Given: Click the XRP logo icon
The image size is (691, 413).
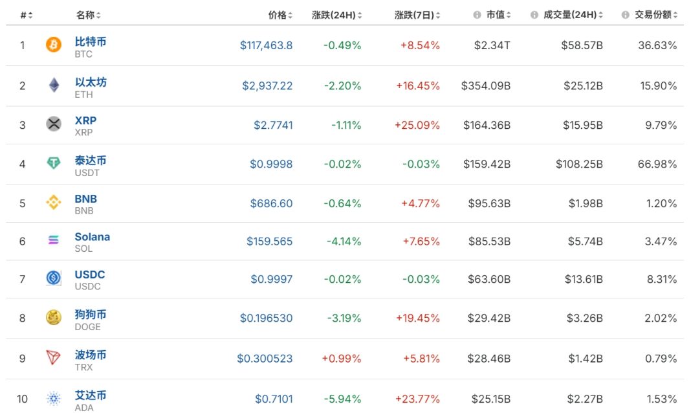Looking at the screenshot, I should [54, 124].
